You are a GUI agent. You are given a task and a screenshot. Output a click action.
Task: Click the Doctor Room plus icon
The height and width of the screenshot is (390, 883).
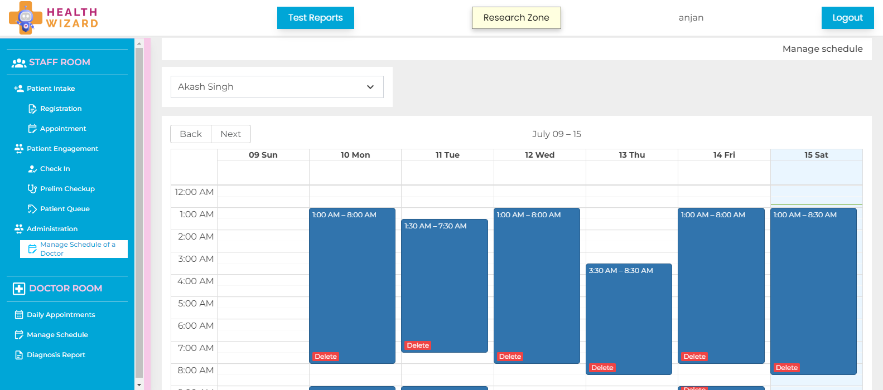click(19, 289)
